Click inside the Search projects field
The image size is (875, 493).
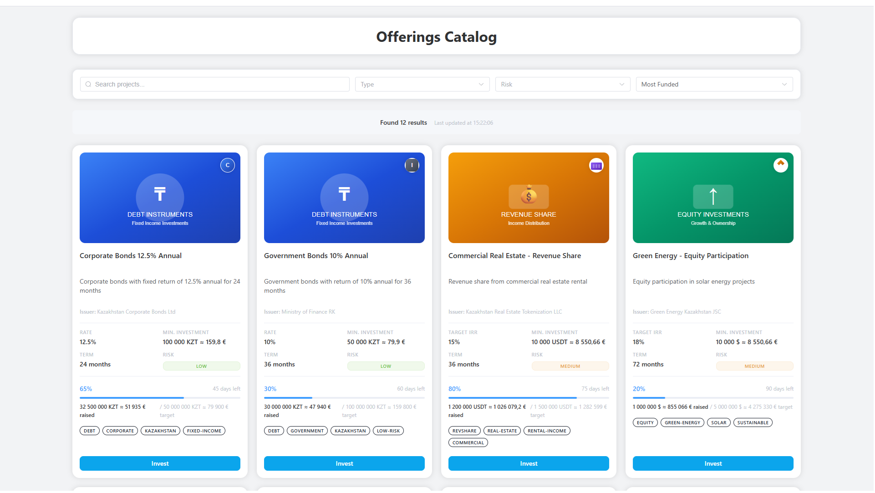coord(214,84)
